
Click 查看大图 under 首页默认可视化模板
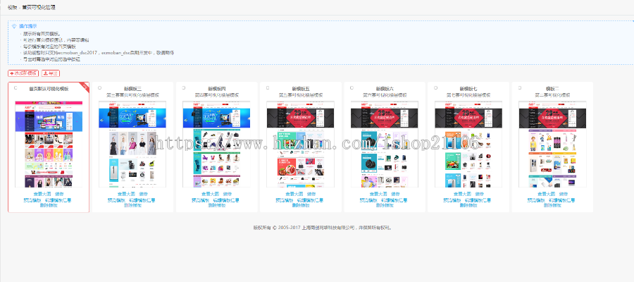[42, 194]
